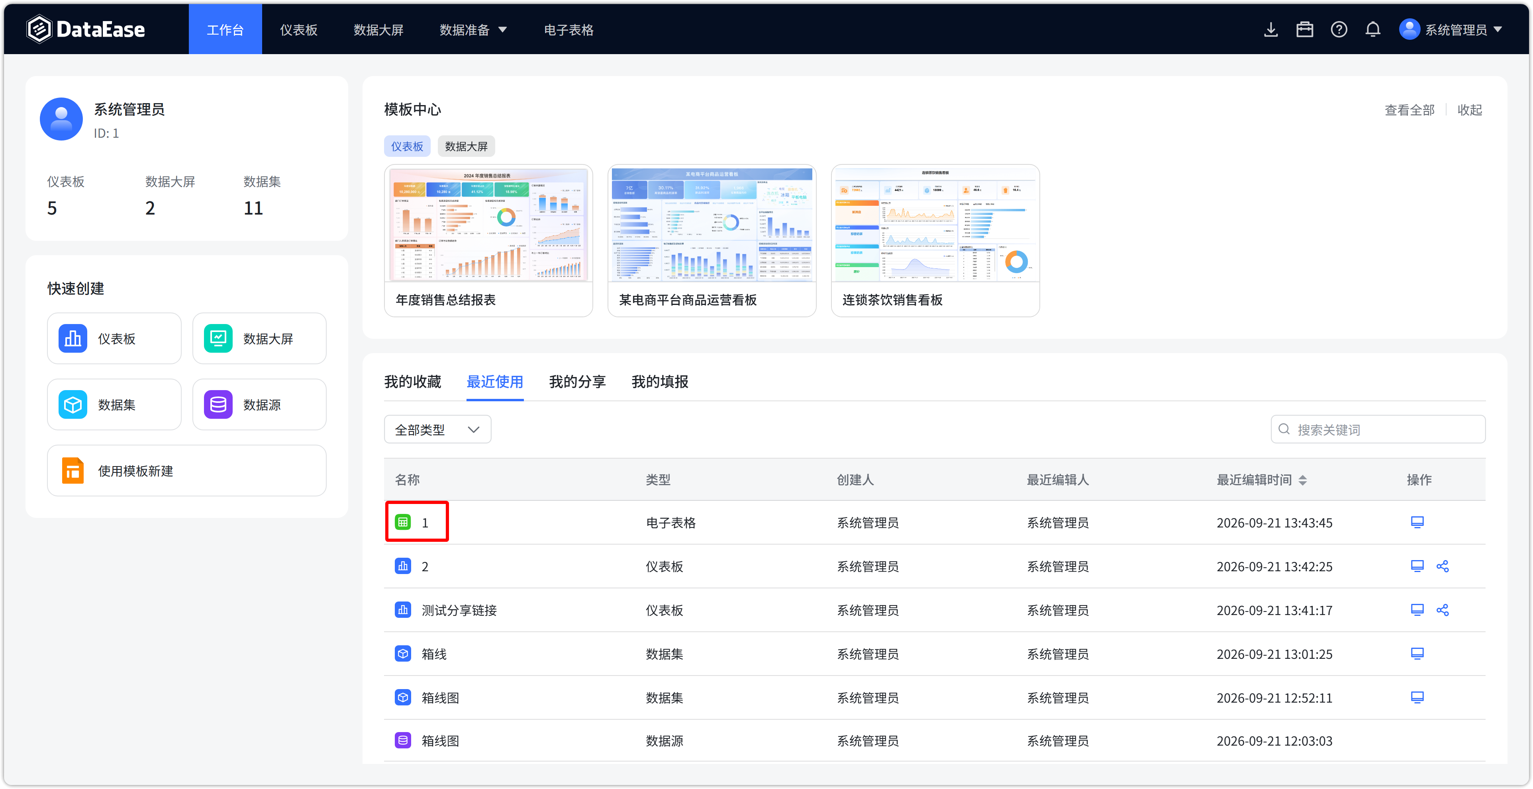Open 年度销售总结报表 template thumbnail
1533x789 pixels.
point(488,225)
